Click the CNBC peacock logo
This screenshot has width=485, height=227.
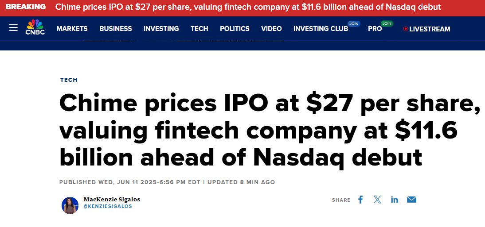[35, 27]
